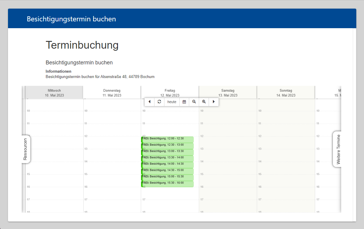364x229 pixels.
Task: Open the date picker calendar icon
Action: click(x=184, y=102)
